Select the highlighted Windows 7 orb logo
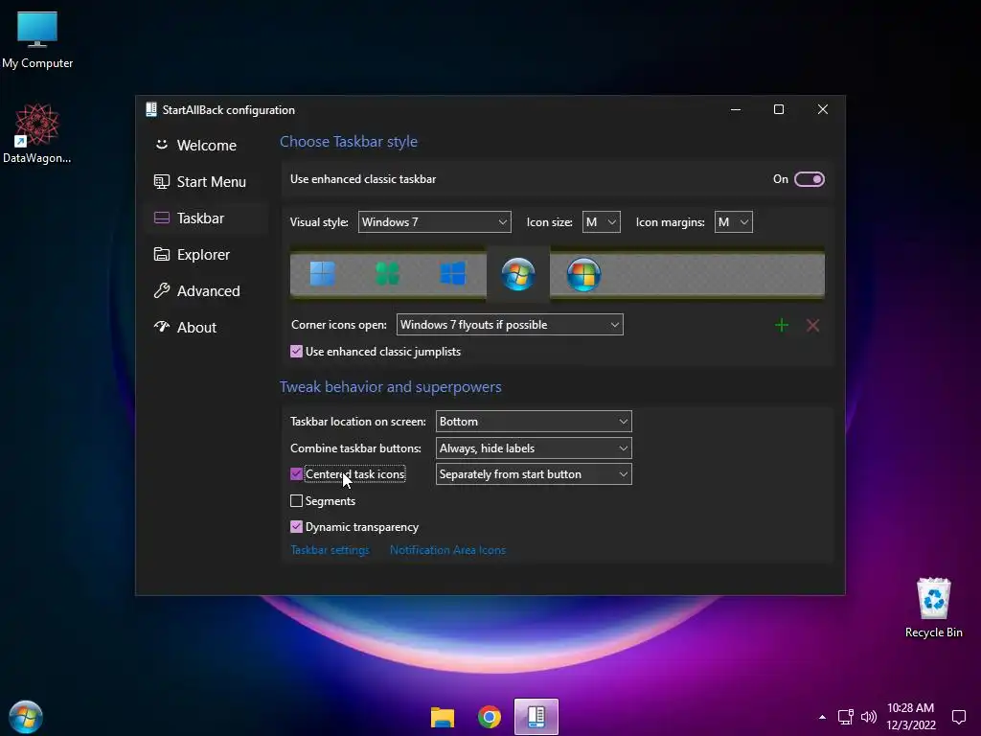The height and width of the screenshot is (736, 981). 518,274
